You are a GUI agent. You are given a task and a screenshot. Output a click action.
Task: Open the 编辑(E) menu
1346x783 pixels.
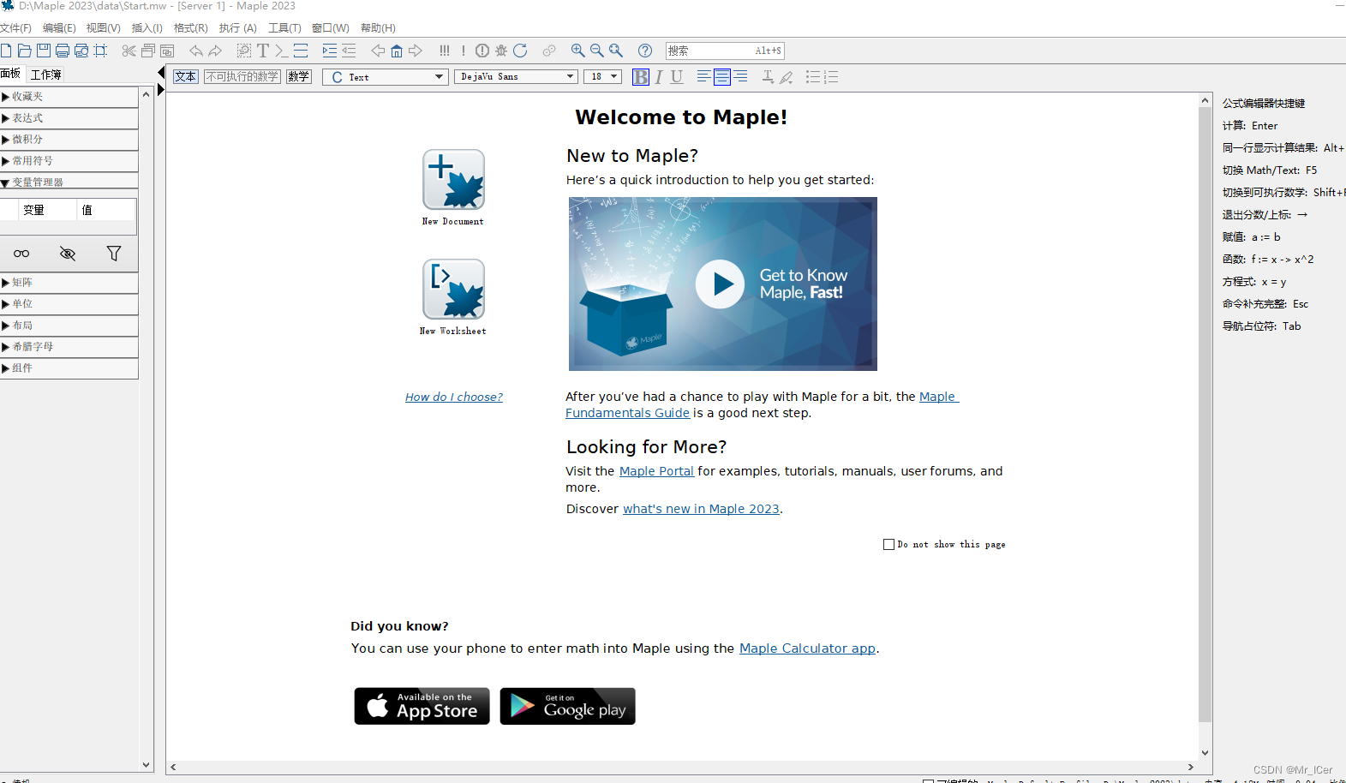click(x=59, y=28)
